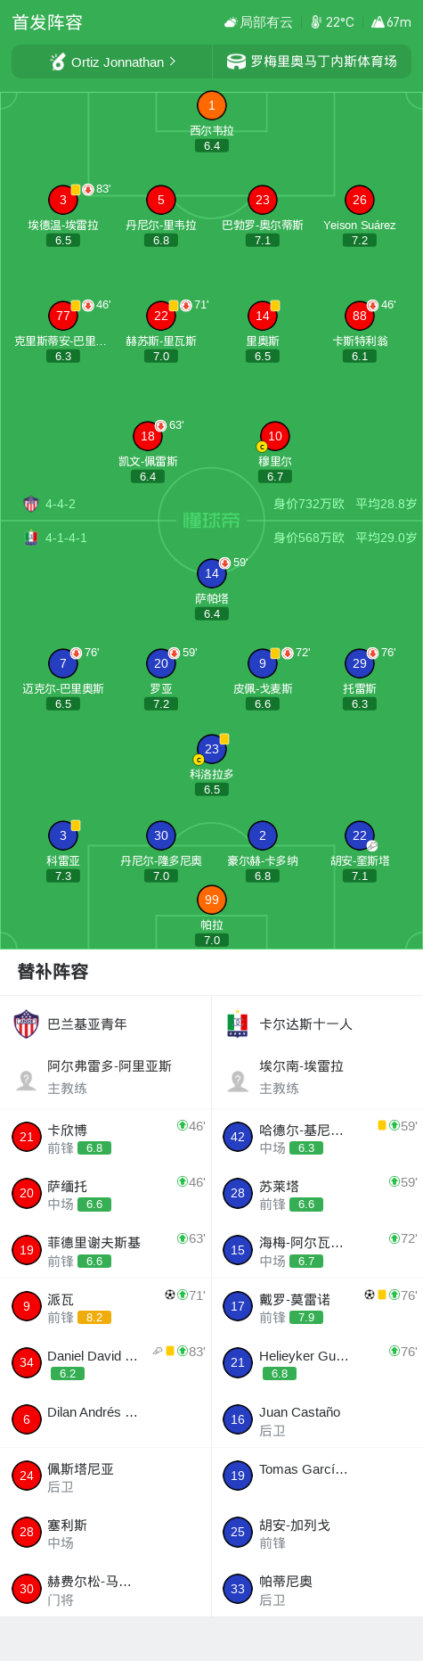Select the 替补阵容 section header
423x1661 pixels.
53,972
